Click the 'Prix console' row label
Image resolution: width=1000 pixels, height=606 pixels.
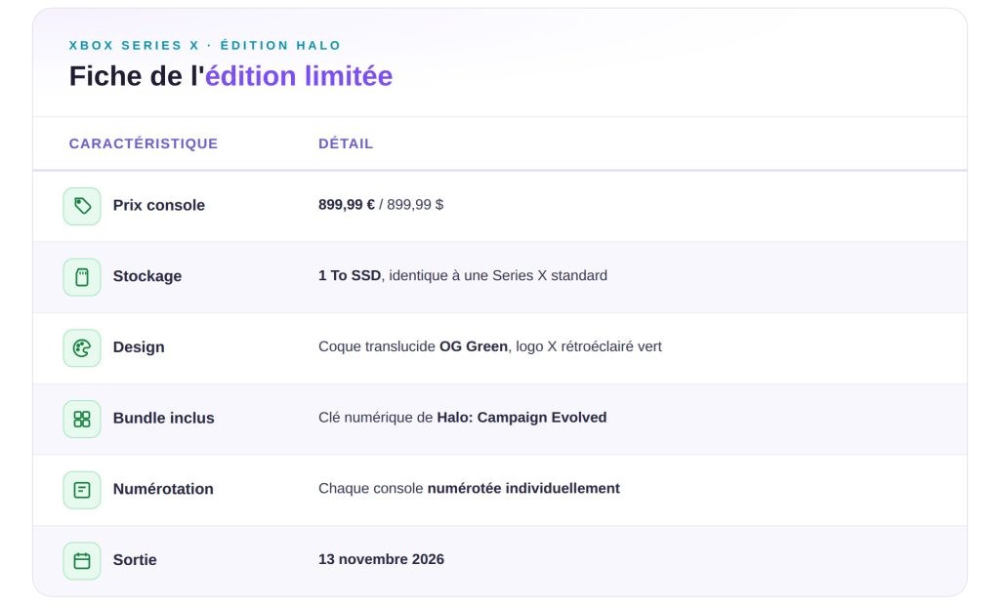pos(159,205)
